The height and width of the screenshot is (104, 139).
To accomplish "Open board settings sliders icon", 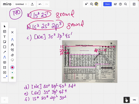I will (x=115, y=4).
